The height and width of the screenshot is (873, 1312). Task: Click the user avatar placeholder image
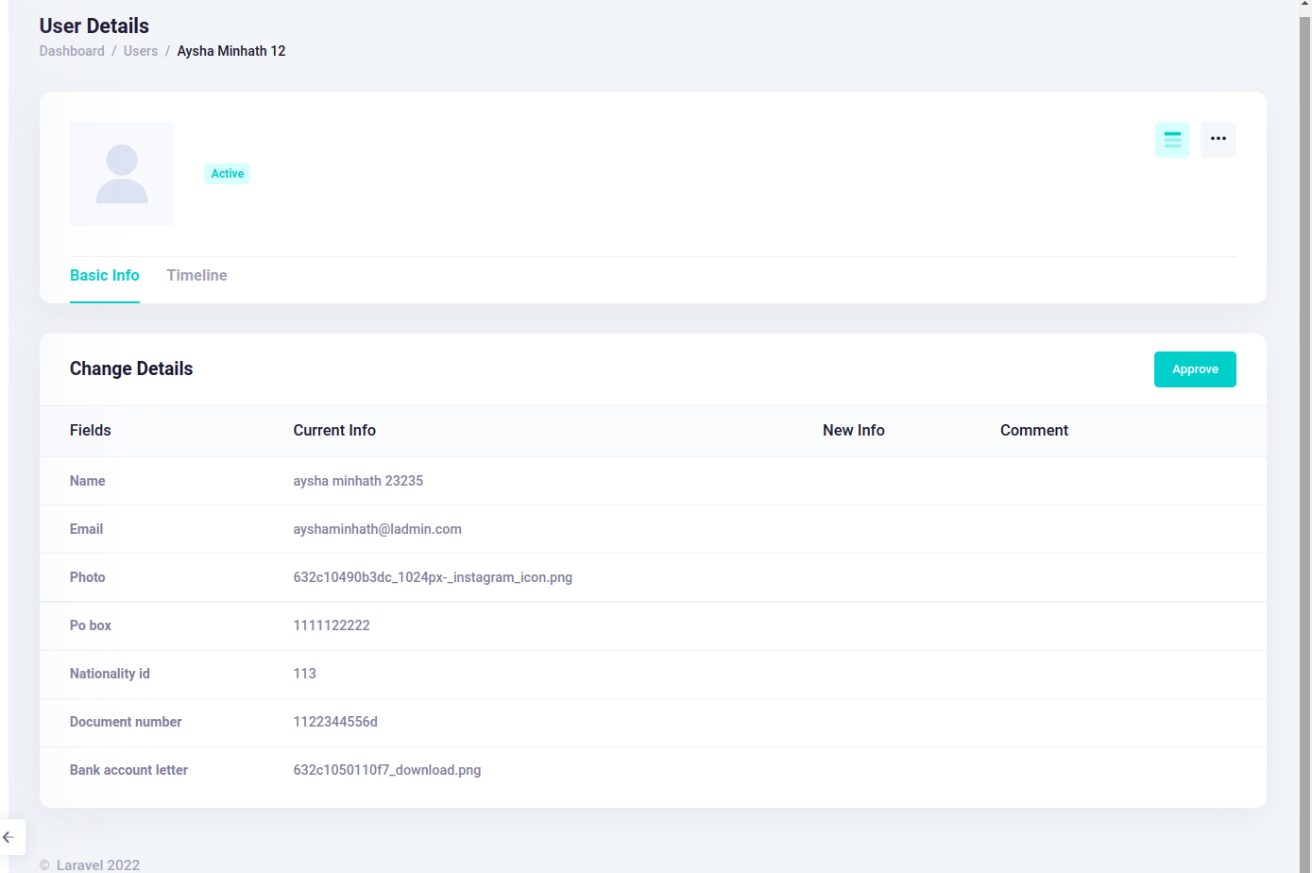coord(122,174)
